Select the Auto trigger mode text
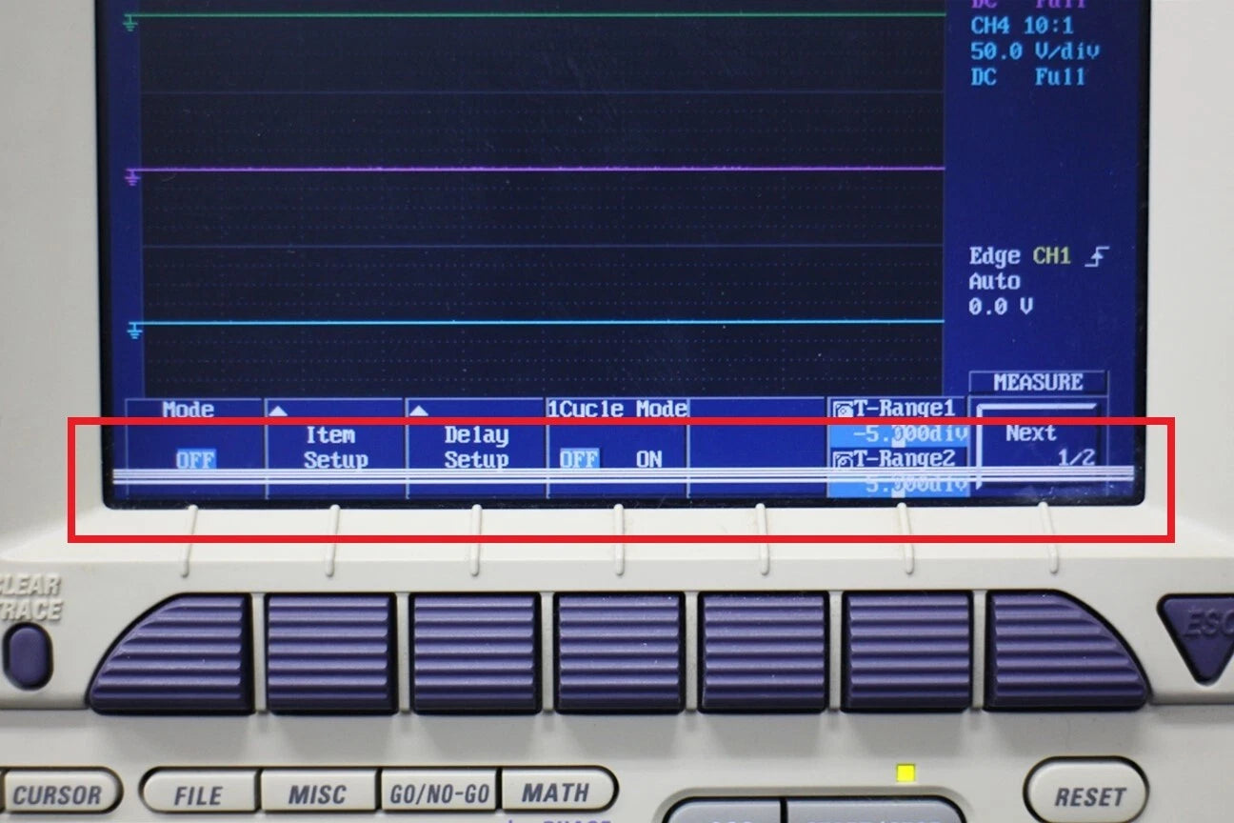 click(x=994, y=282)
